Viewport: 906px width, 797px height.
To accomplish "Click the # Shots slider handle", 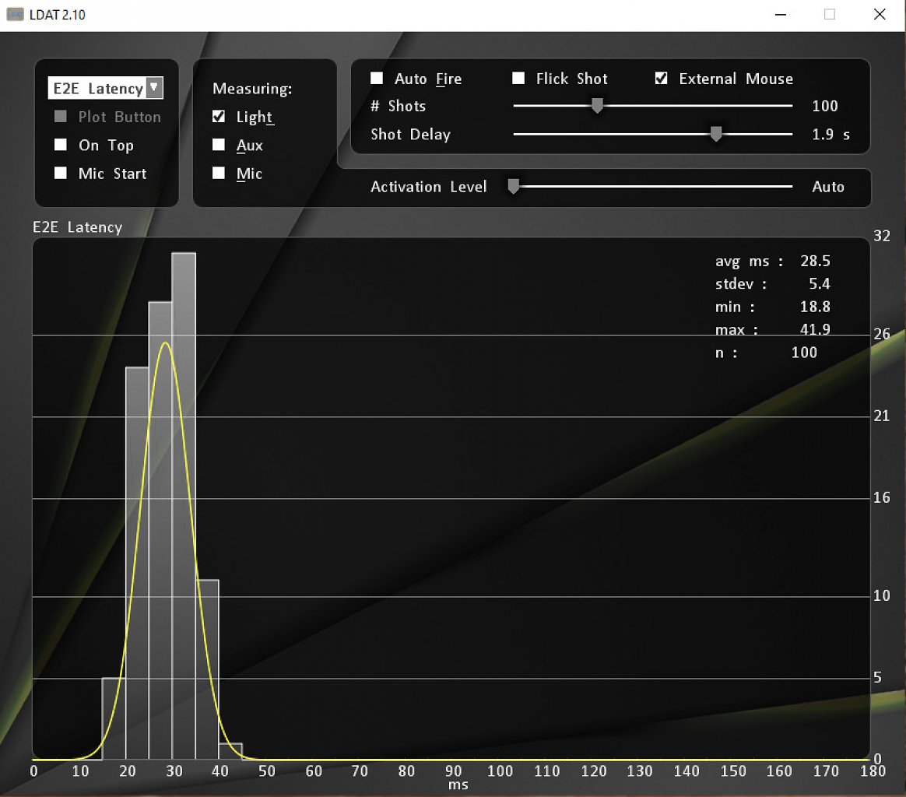I will pos(598,106).
